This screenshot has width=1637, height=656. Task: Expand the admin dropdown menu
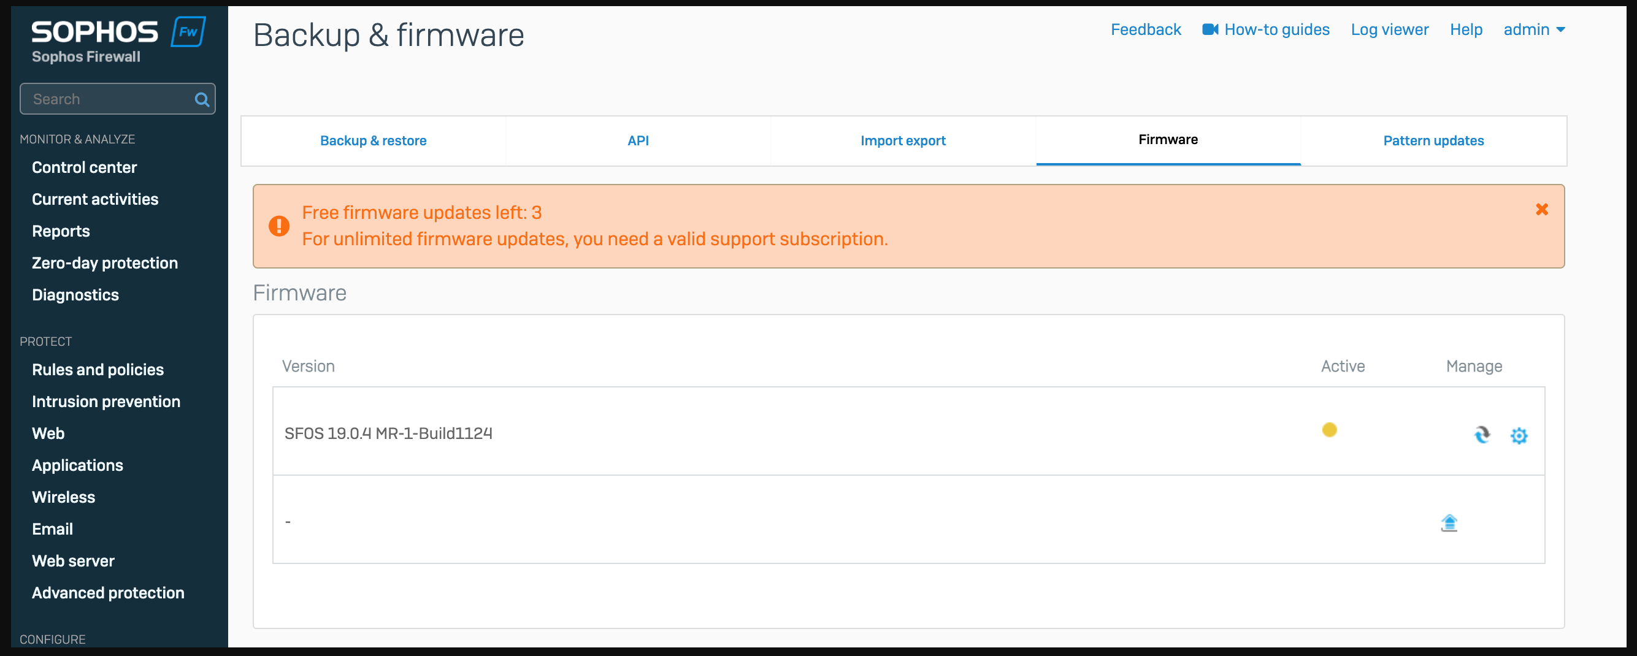click(x=1533, y=30)
